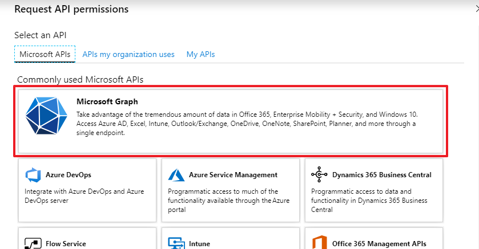Go to the My APIs tab

[200, 54]
